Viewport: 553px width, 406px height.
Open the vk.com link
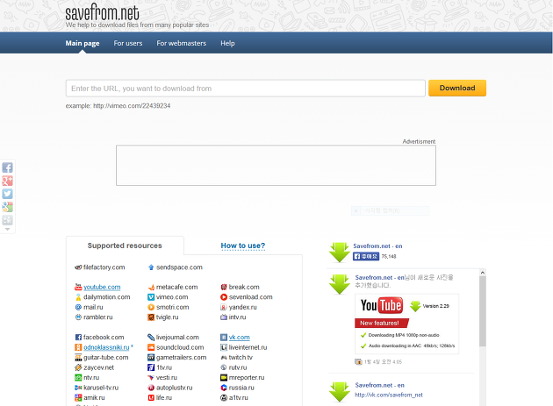(239, 338)
